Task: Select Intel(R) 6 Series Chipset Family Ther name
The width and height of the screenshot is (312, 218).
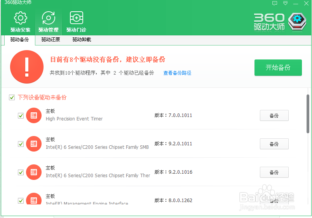Action: [98, 175]
